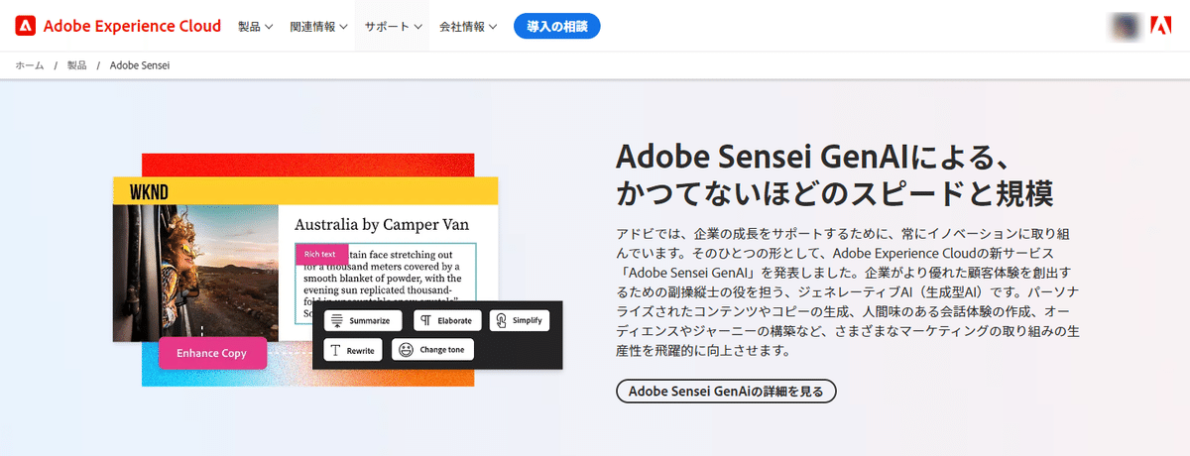Open the 製品 breadcrumb link

tap(76, 65)
